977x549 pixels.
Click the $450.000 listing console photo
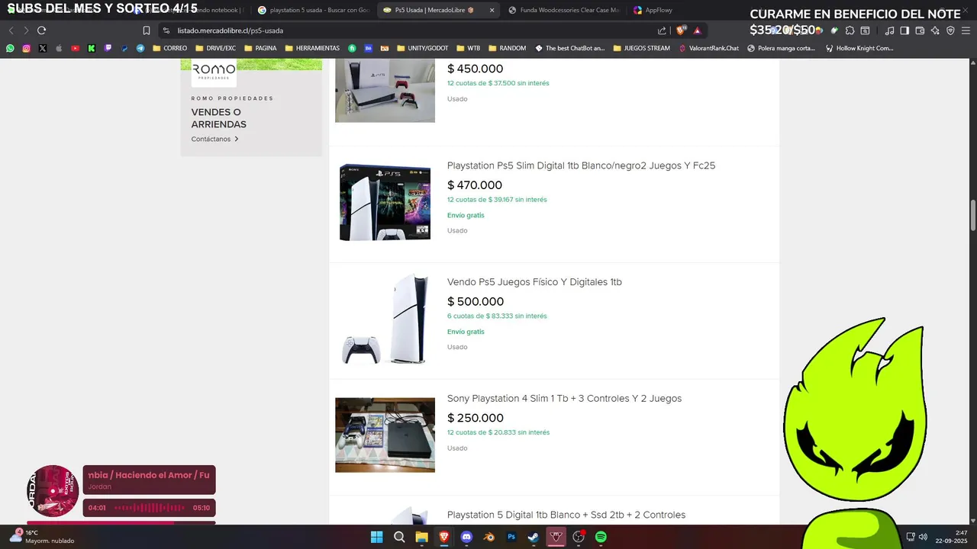(x=385, y=90)
